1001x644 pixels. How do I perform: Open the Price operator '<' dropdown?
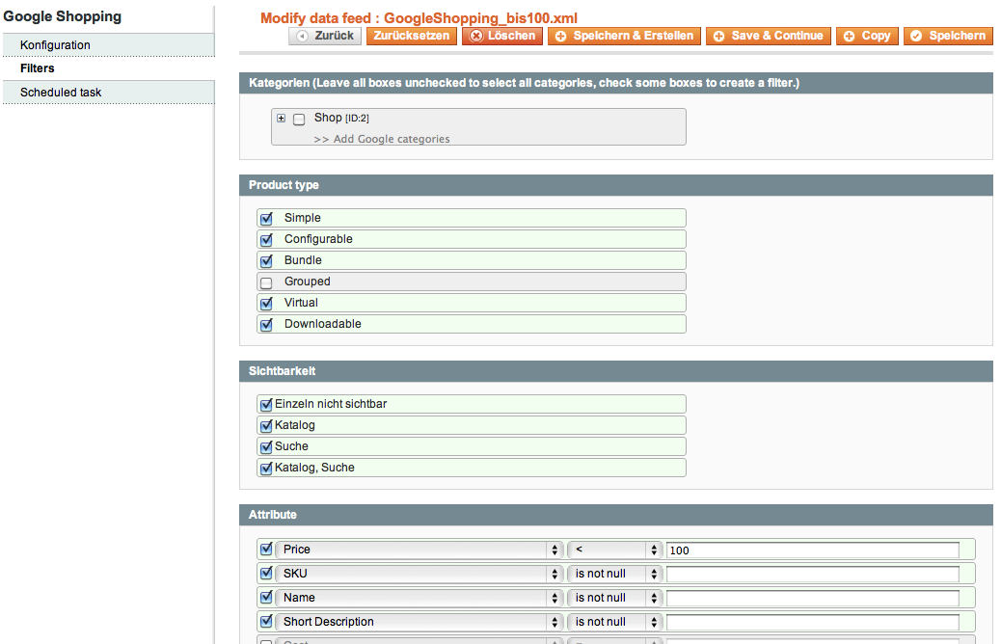[614, 550]
